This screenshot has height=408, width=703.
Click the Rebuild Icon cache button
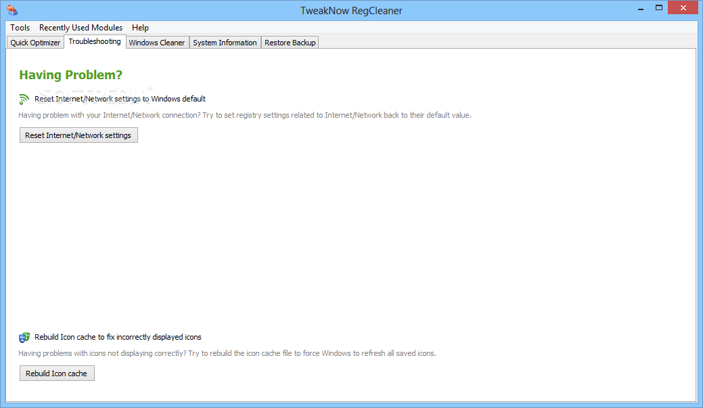[x=57, y=373]
